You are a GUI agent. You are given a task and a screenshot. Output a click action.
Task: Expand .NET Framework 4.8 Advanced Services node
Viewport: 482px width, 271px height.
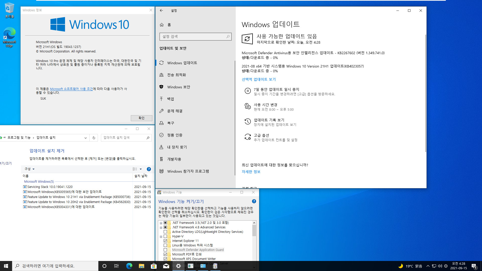tap(161, 227)
